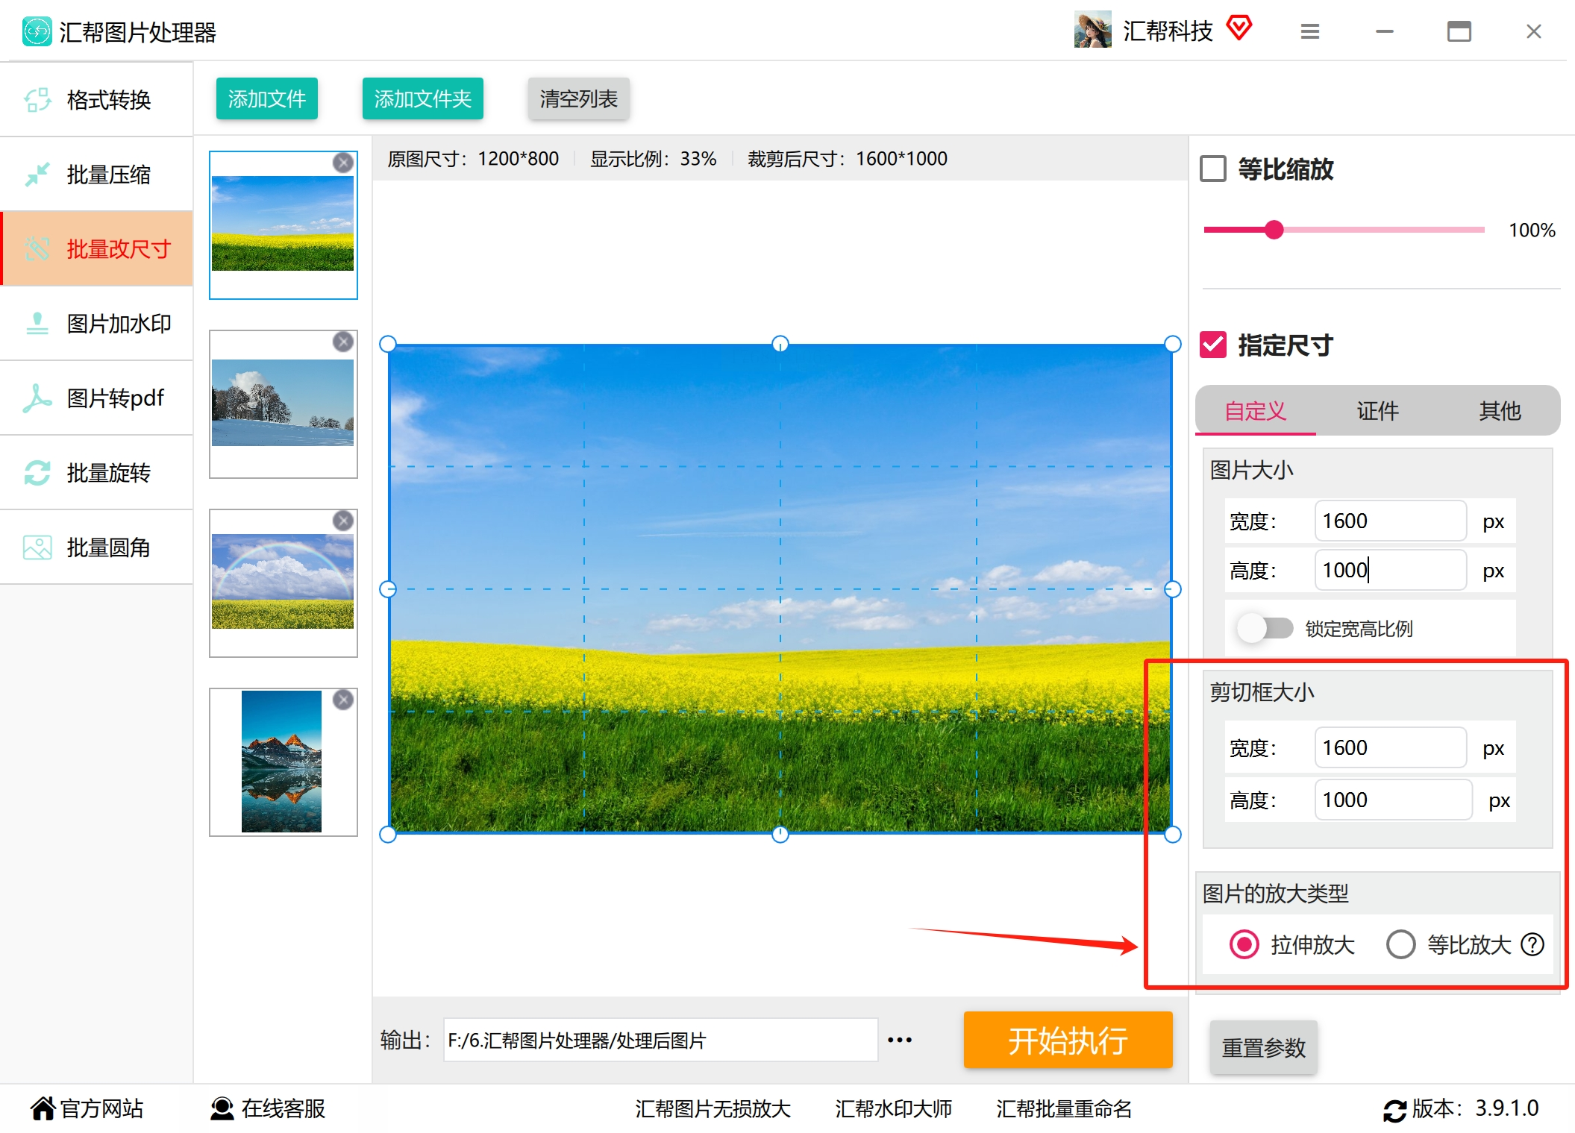Click the 清空列表 button
The image size is (1575, 1133).
click(x=578, y=98)
